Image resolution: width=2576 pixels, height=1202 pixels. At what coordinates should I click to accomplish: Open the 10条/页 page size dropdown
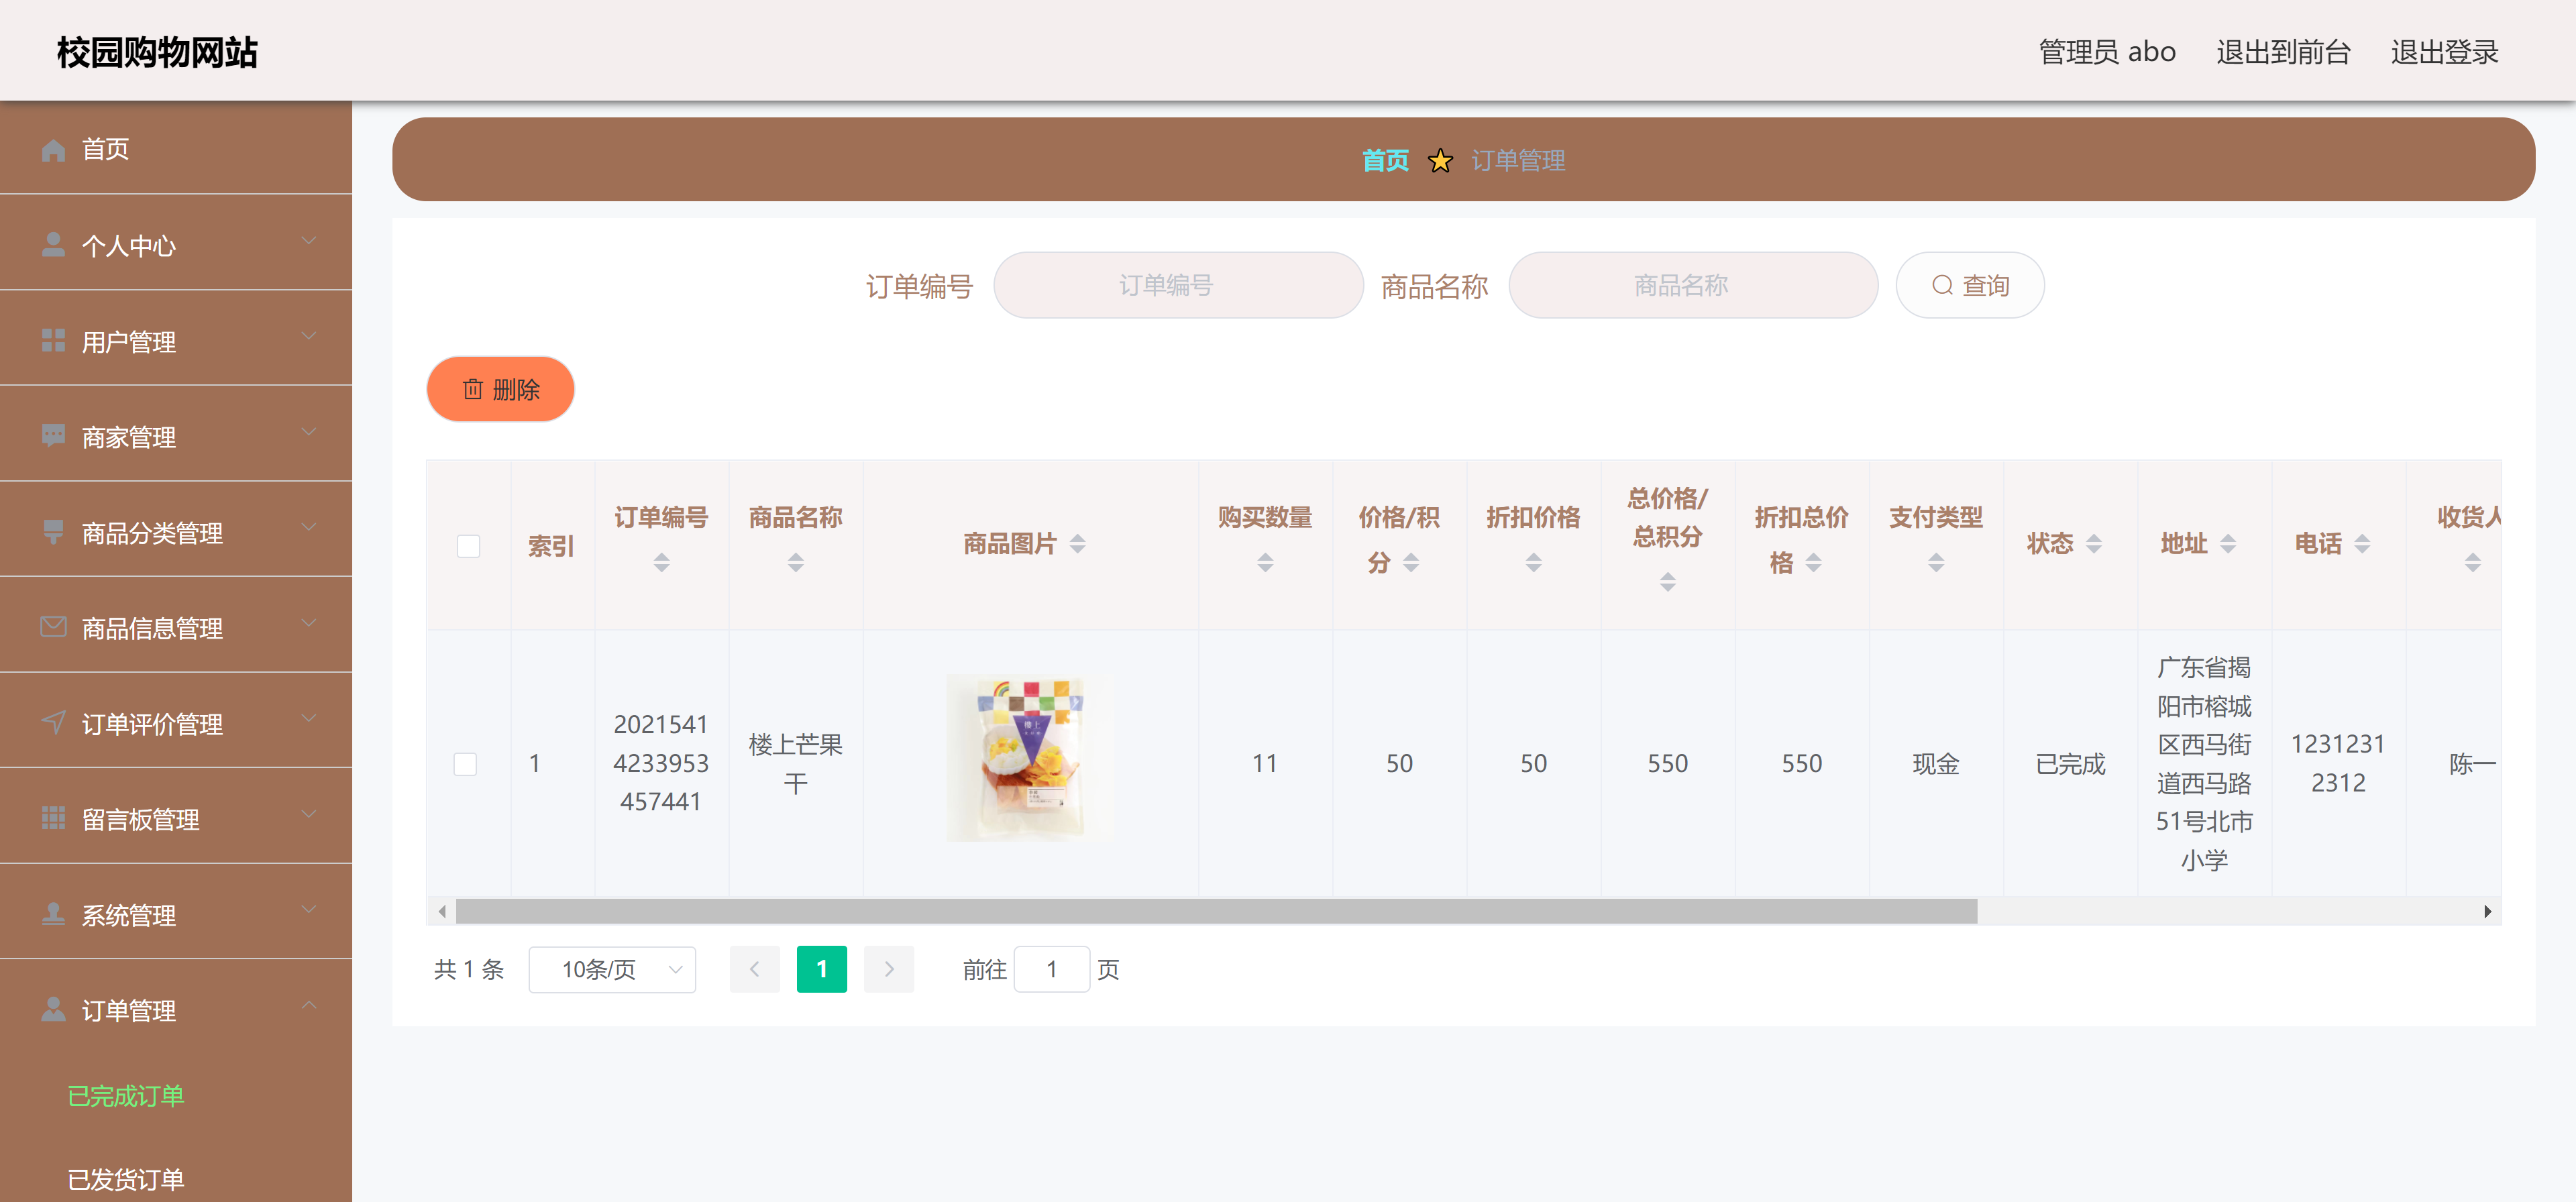tap(612, 969)
